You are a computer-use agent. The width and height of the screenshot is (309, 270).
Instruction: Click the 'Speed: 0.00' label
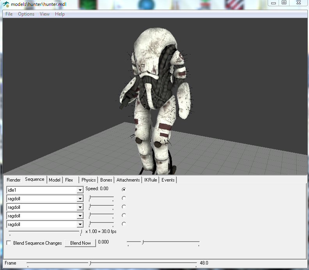click(x=97, y=189)
